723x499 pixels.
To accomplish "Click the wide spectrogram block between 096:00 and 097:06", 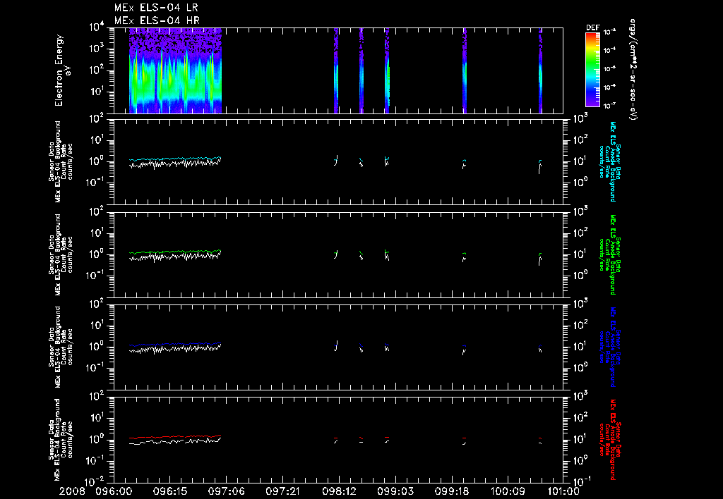I will coord(175,70).
